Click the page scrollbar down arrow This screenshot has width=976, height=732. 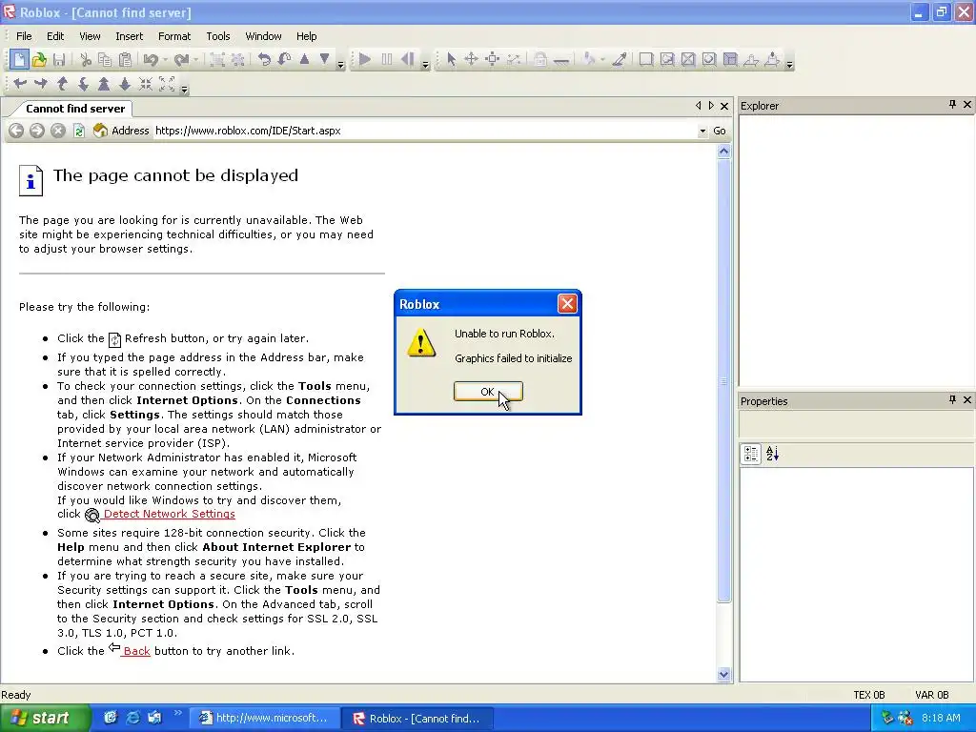click(723, 674)
